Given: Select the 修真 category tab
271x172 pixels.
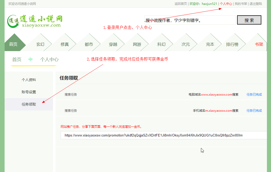Looking at the screenshot, I should (65, 44).
